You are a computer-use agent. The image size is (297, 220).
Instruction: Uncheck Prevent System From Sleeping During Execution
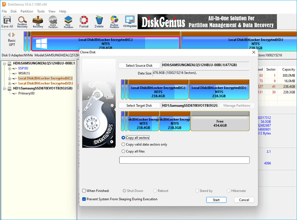[84, 199]
